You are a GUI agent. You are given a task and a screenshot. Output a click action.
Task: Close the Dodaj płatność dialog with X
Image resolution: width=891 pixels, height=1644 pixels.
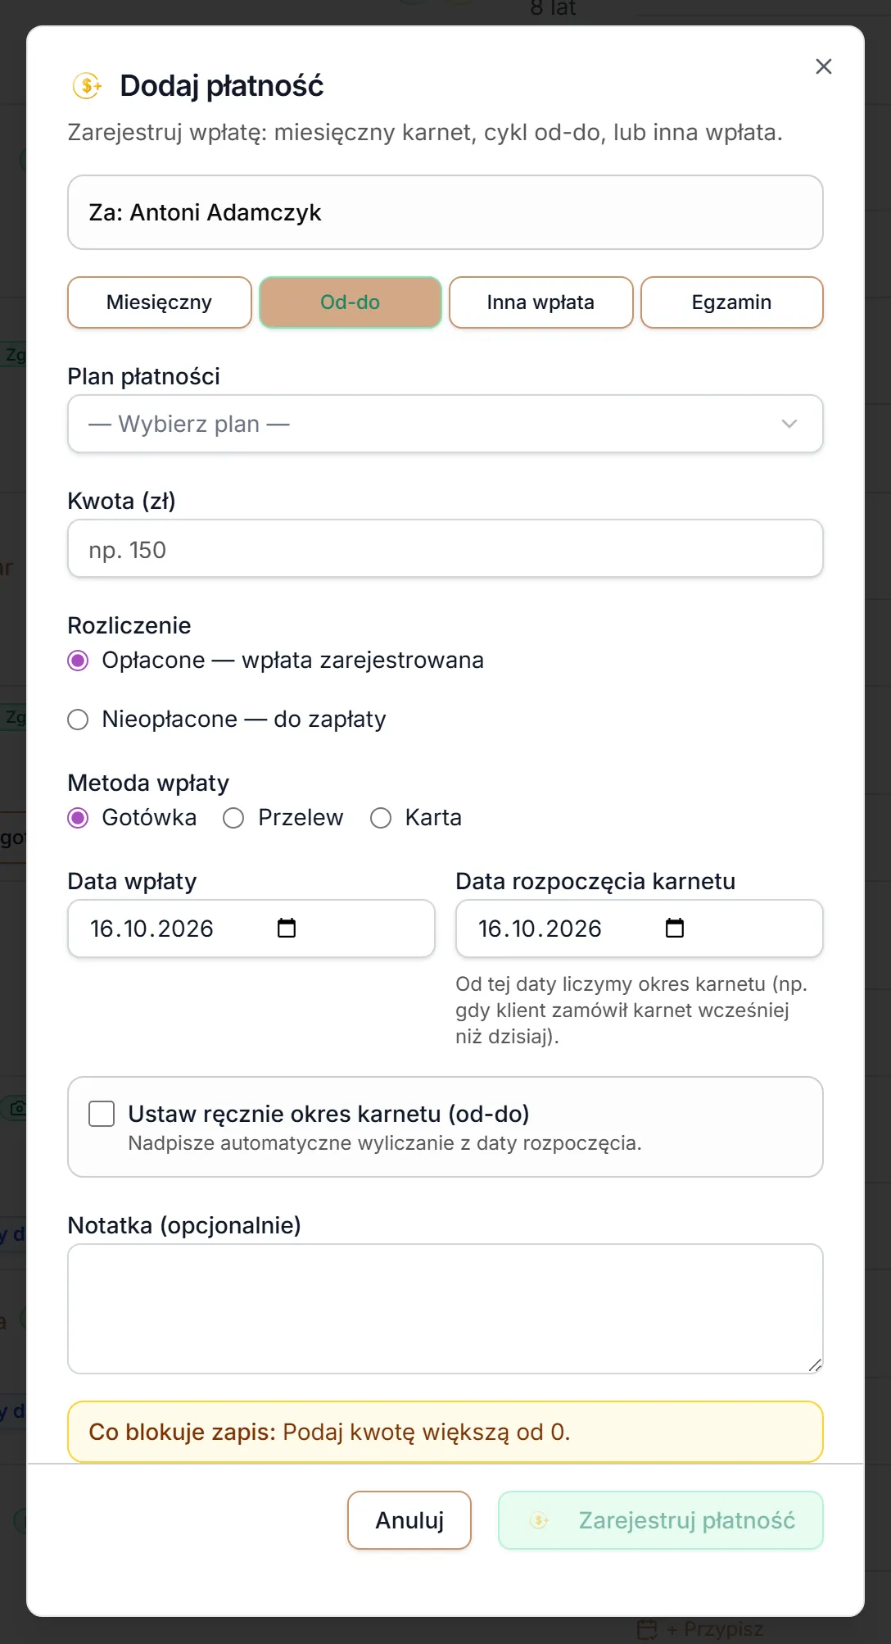824,66
